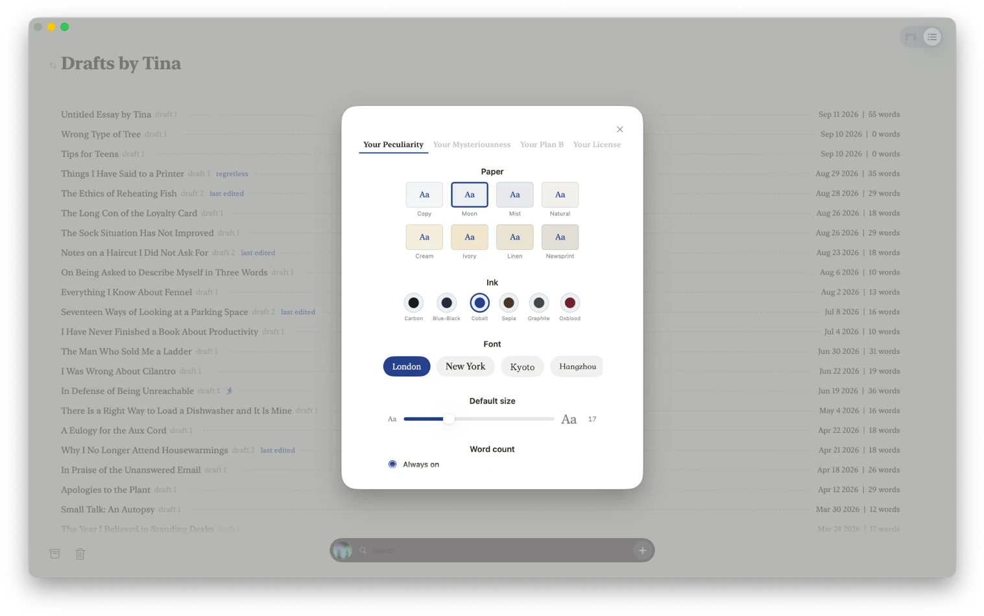This screenshot has height=616, width=984.
Task: Choose the Blue-Black ink color
Action: tap(446, 302)
